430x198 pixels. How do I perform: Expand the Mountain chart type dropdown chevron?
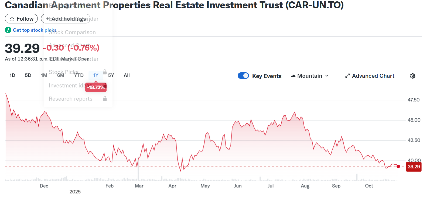point(327,76)
